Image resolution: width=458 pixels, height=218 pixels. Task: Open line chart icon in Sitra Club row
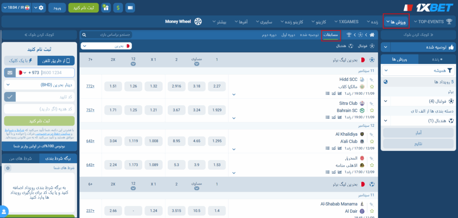334,117
